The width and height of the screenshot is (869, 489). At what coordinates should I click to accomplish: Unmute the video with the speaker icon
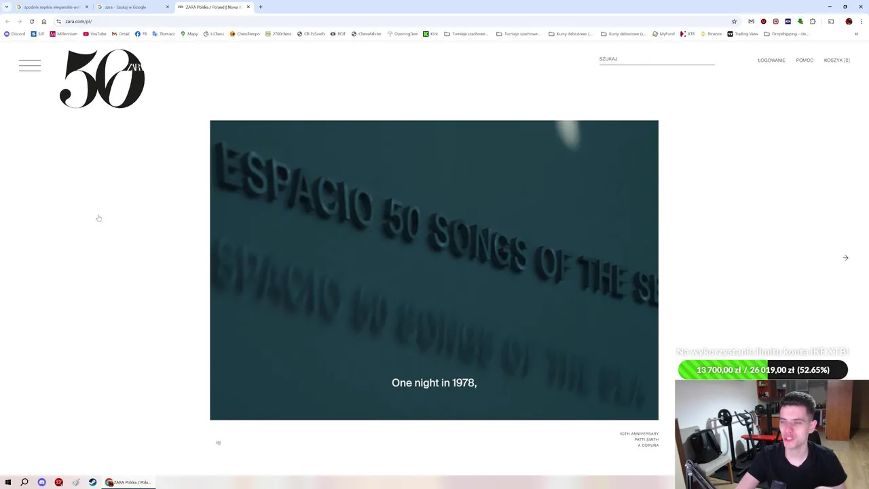[x=218, y=443]
